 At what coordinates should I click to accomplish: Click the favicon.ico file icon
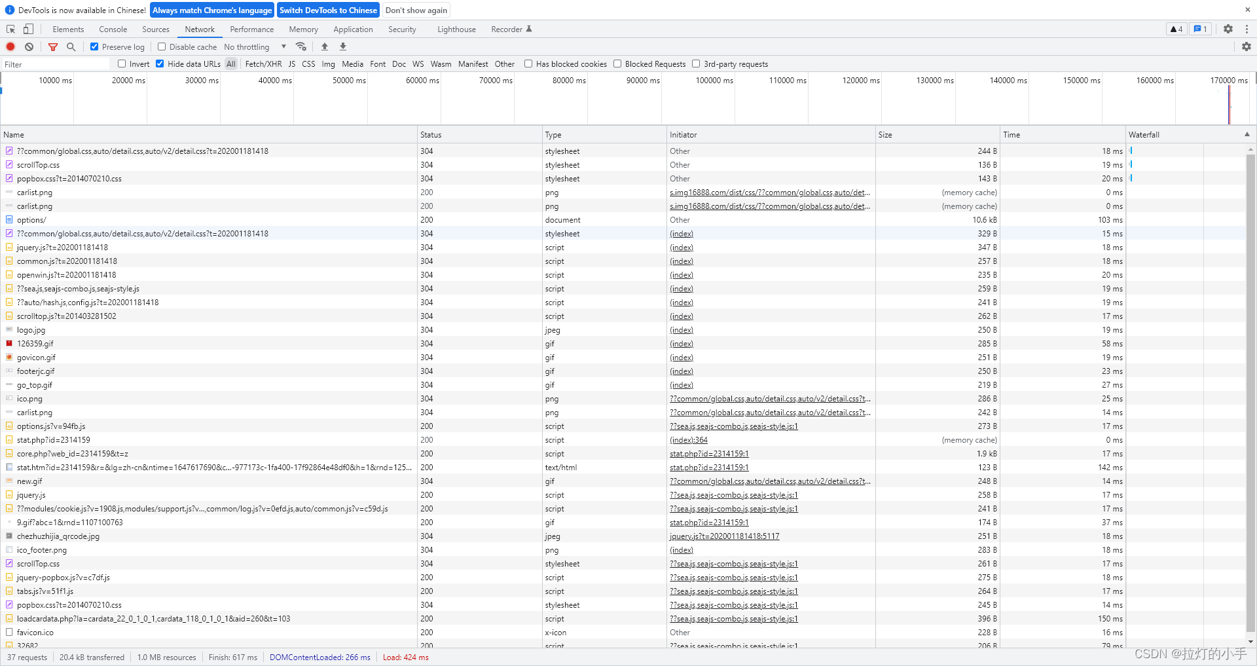coord(9,632)
